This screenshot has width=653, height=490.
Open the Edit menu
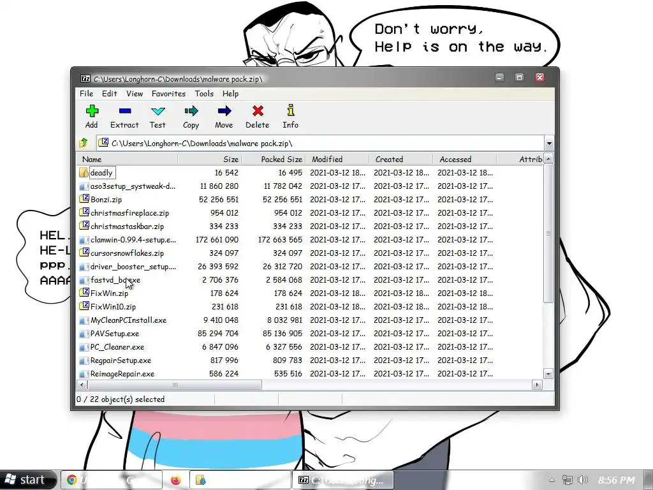[x=110, y=94]
